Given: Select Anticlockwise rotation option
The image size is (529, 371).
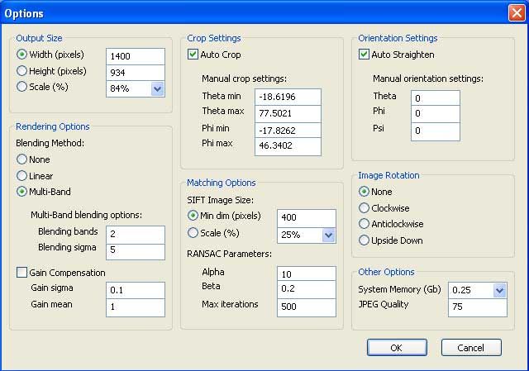Looking at the screenshot, I should (x=365, y=224).
